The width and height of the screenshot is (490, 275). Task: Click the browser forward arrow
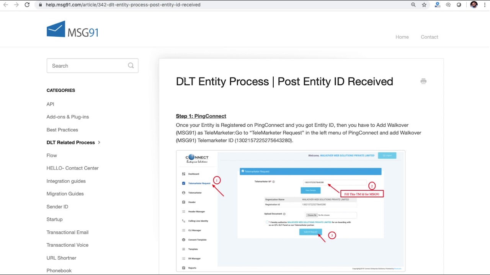pos(16,5)
